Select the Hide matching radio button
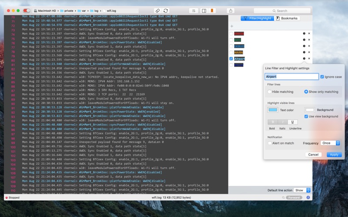Viewport: 348px width, 217px height. pos(270,92)
